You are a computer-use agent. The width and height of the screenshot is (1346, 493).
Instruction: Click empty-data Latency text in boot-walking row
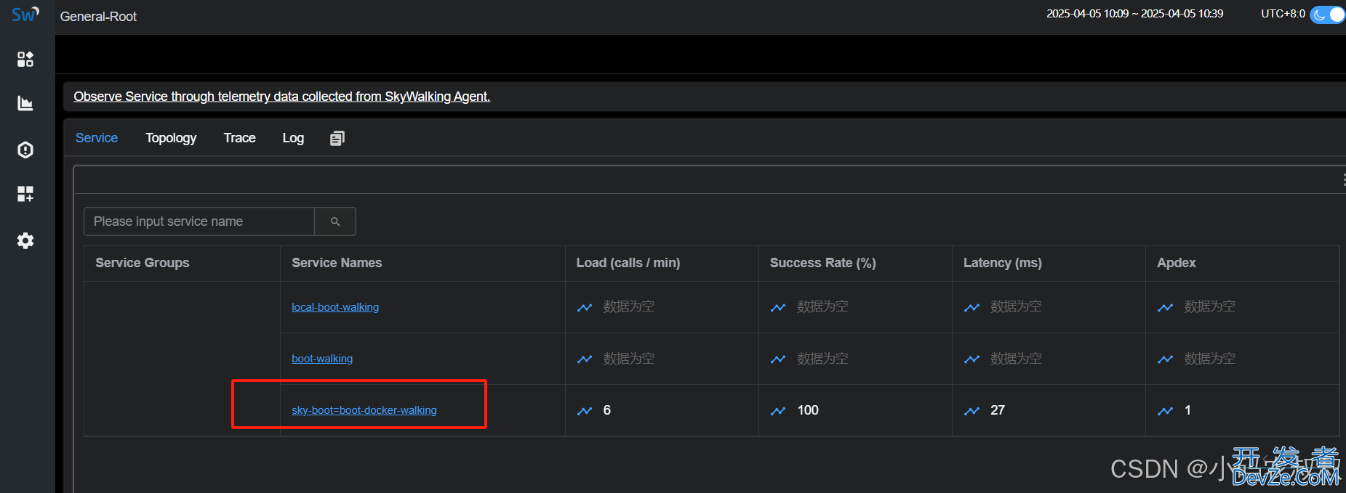point(1016,358)
